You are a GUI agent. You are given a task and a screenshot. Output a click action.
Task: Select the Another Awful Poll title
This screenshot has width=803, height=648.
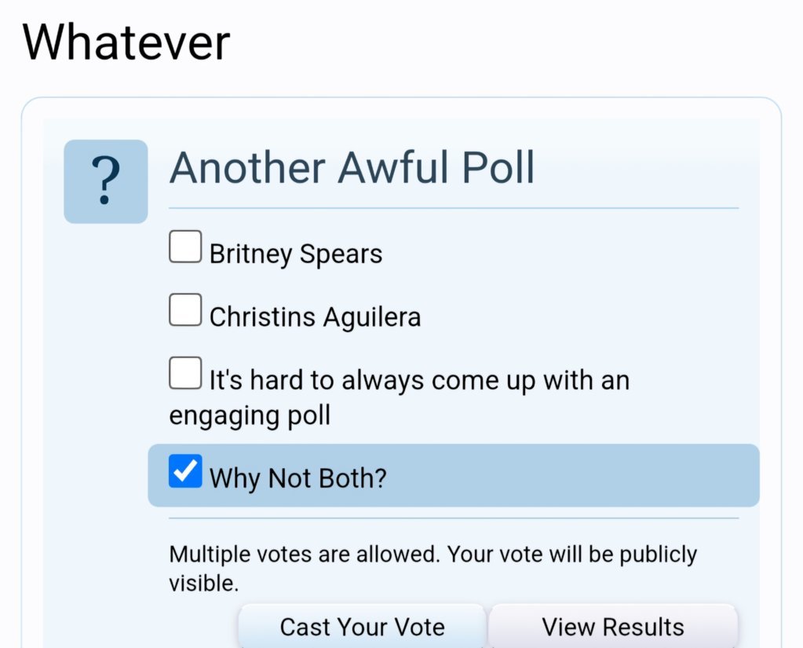point(352,167)
